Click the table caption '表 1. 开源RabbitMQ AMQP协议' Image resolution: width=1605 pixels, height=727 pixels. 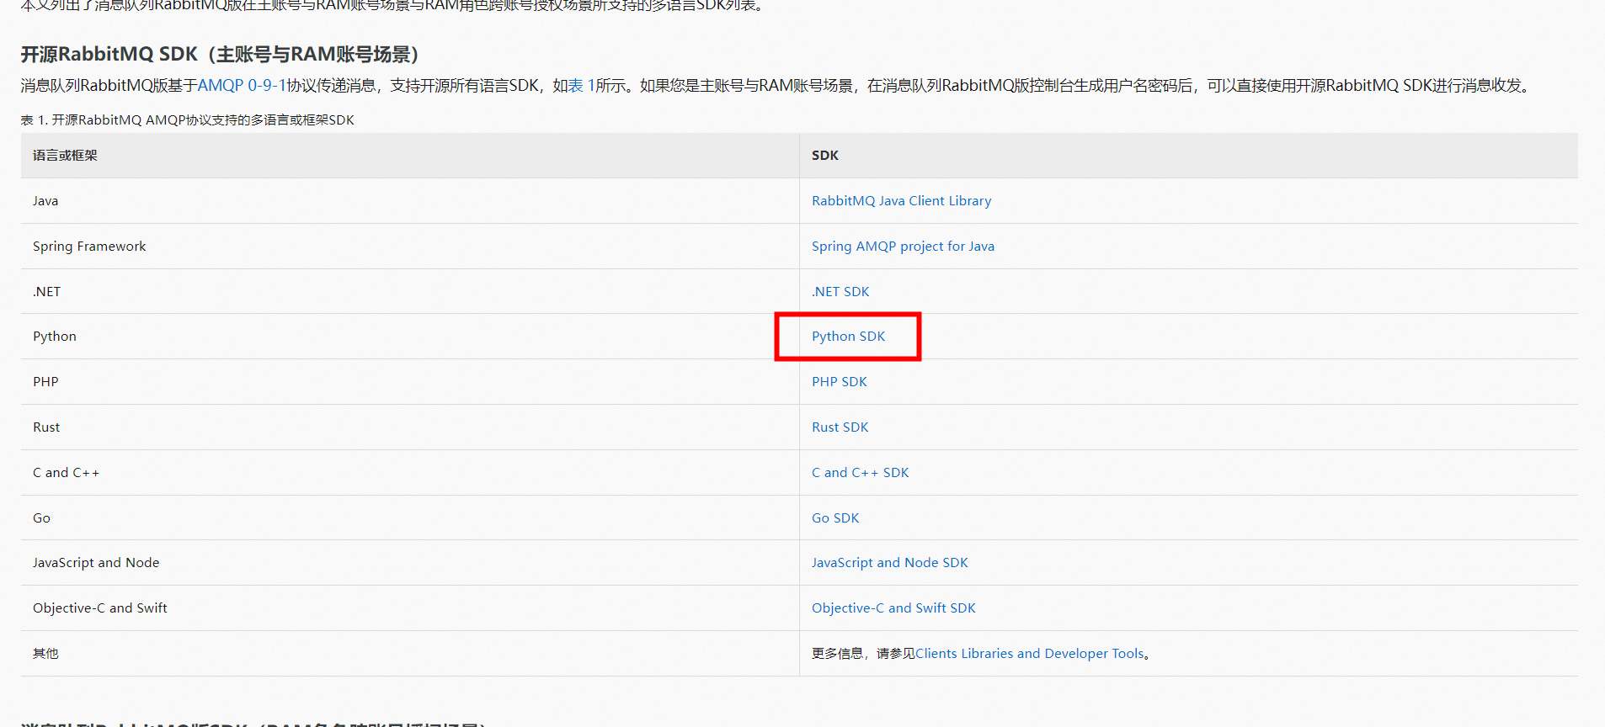click(x=188, y=120)
